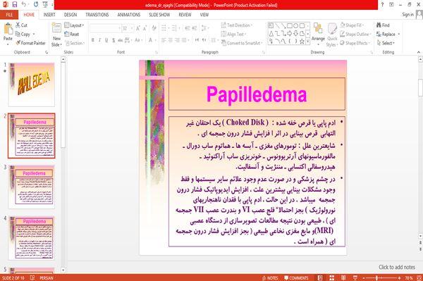Screen dimensions: 423x281
Task: Toggle Underline formatting
Action: pyautogui.click(x=106, y=40)
